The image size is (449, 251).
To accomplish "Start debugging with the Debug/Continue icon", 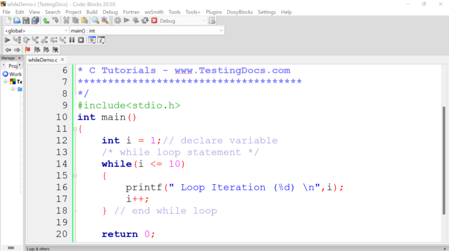I will tap(7, 40).
